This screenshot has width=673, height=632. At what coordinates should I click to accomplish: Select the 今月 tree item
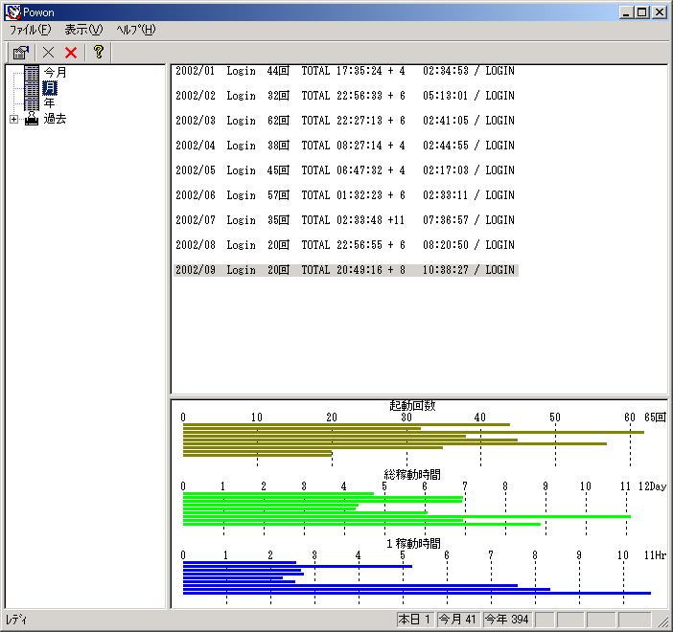[55, 73]
